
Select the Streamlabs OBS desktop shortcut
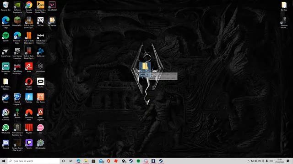(x=5, y=69)
